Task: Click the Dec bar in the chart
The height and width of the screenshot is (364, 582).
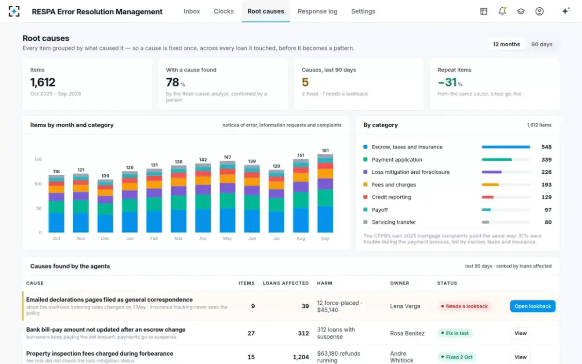Action: [105, 206]
